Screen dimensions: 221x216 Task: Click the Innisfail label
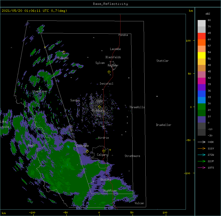pos(106,84)
